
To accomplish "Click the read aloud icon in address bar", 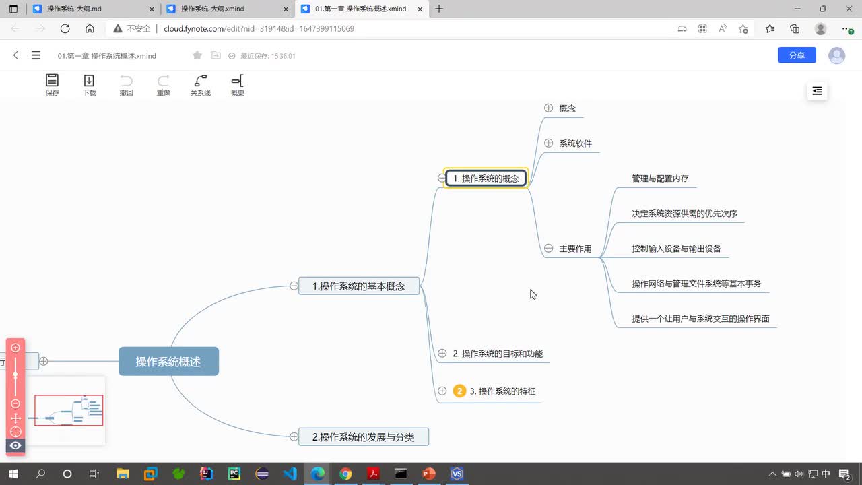I will [723, 28].
